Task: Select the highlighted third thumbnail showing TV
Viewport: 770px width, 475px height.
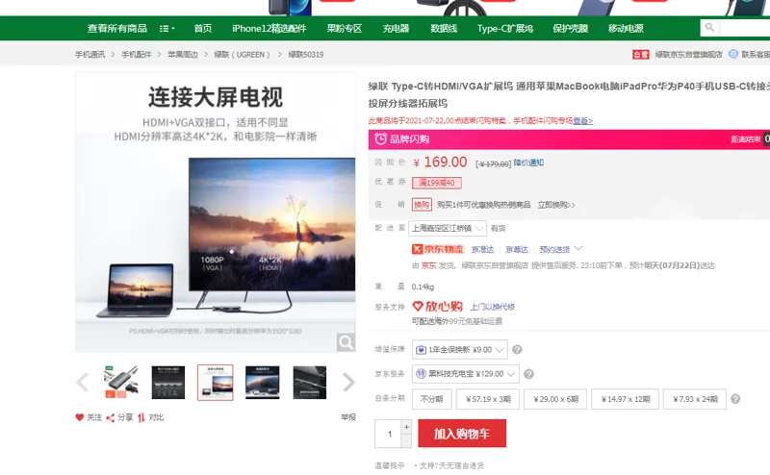Action: tap(215, 383)
